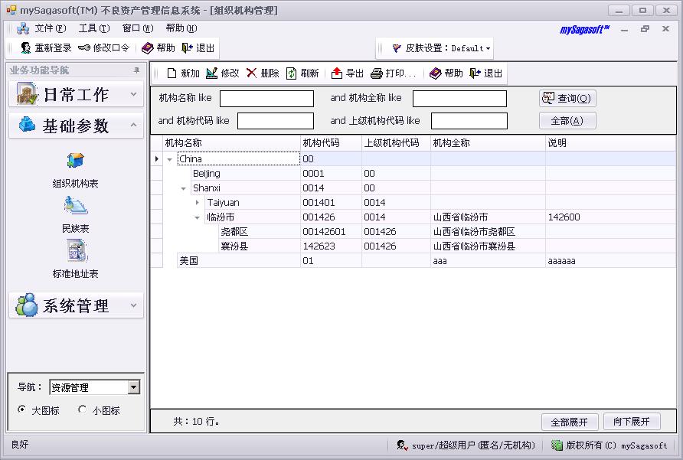Screen dimensions: 683x460
Task: Click the Query (查询) button
Action: click(567, 99)
